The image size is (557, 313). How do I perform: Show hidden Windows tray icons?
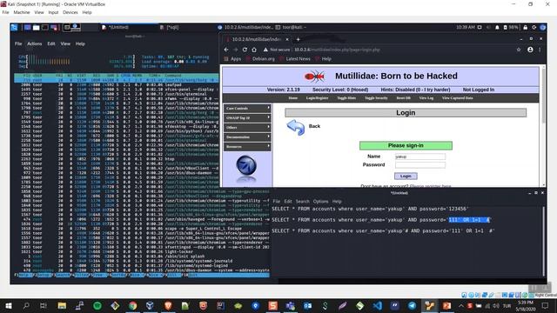[x=460, y=305]
